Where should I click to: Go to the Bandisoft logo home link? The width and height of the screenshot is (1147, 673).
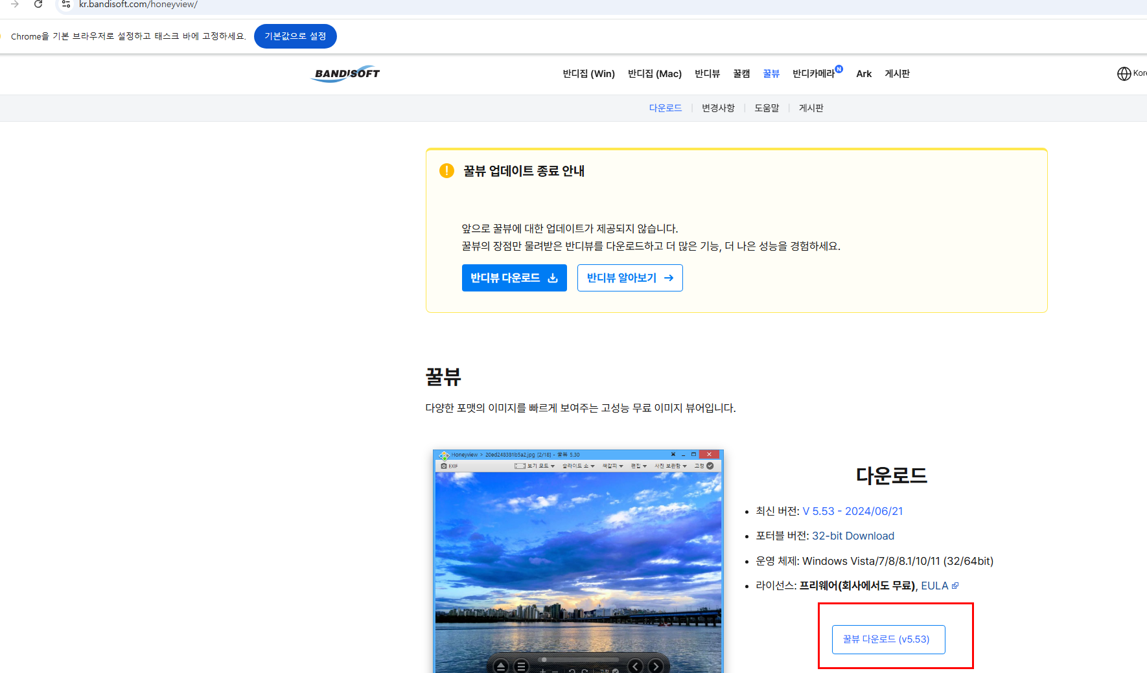click(346, 74)
